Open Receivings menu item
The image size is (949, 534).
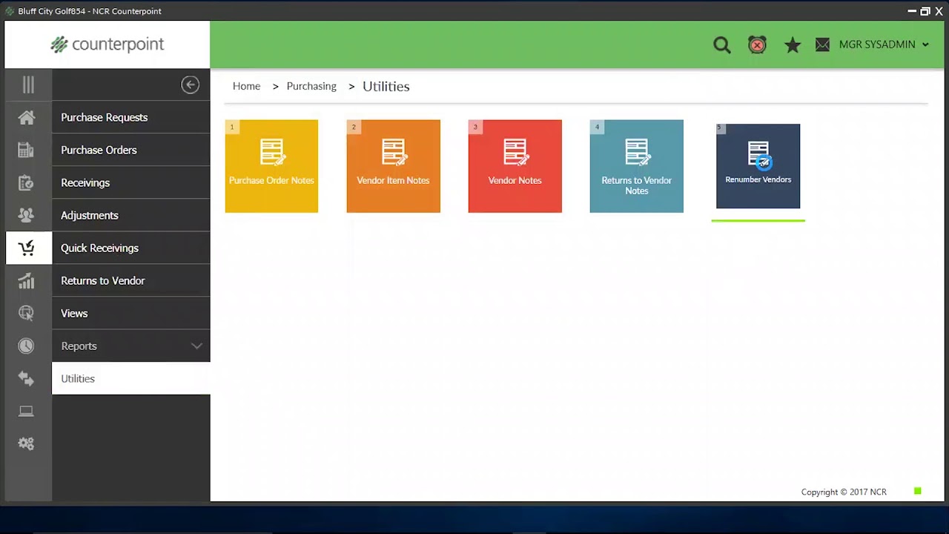[131, 182]
